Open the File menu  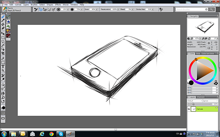(6, 5)
